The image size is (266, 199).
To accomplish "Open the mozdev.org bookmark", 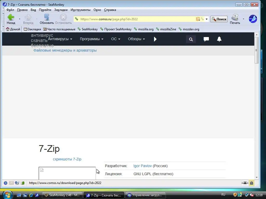I will (x=189, y=29).
